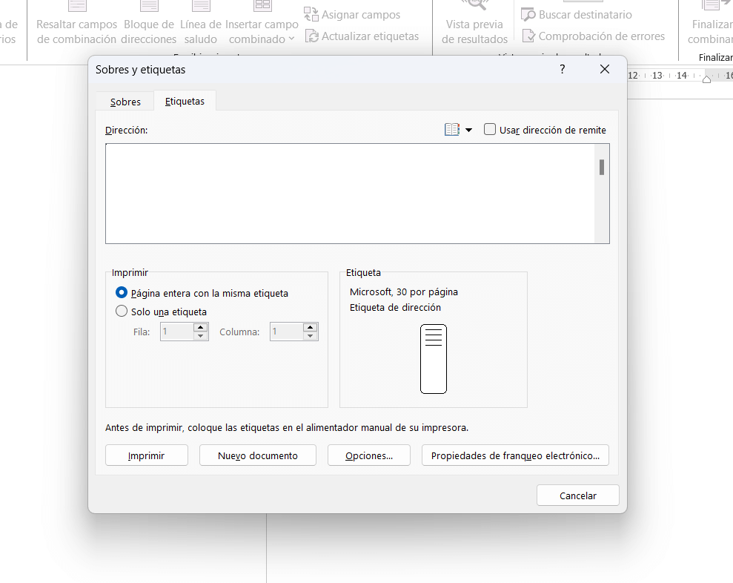Increase the Fila spinner value

tap(200, 327)
